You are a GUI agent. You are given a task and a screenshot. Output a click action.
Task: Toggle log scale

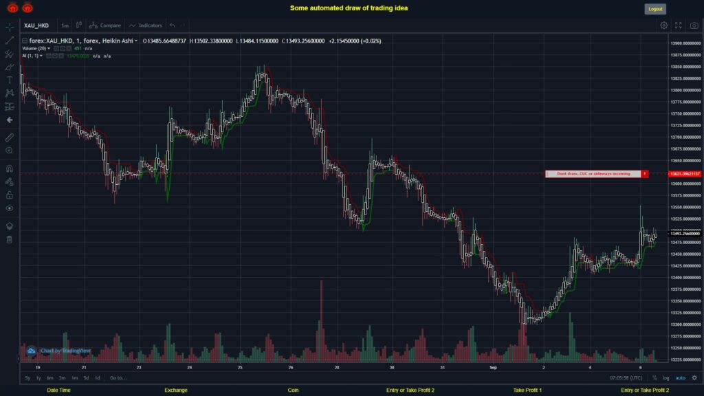(x=665, y=378)
